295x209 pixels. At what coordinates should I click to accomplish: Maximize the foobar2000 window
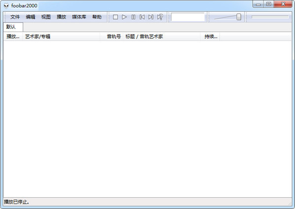click(269, 4)
